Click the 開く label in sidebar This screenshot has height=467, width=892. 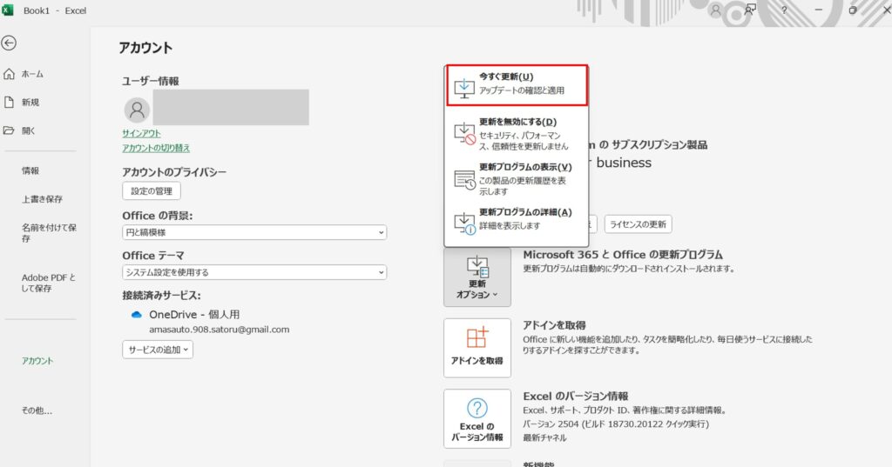point(29,130)
